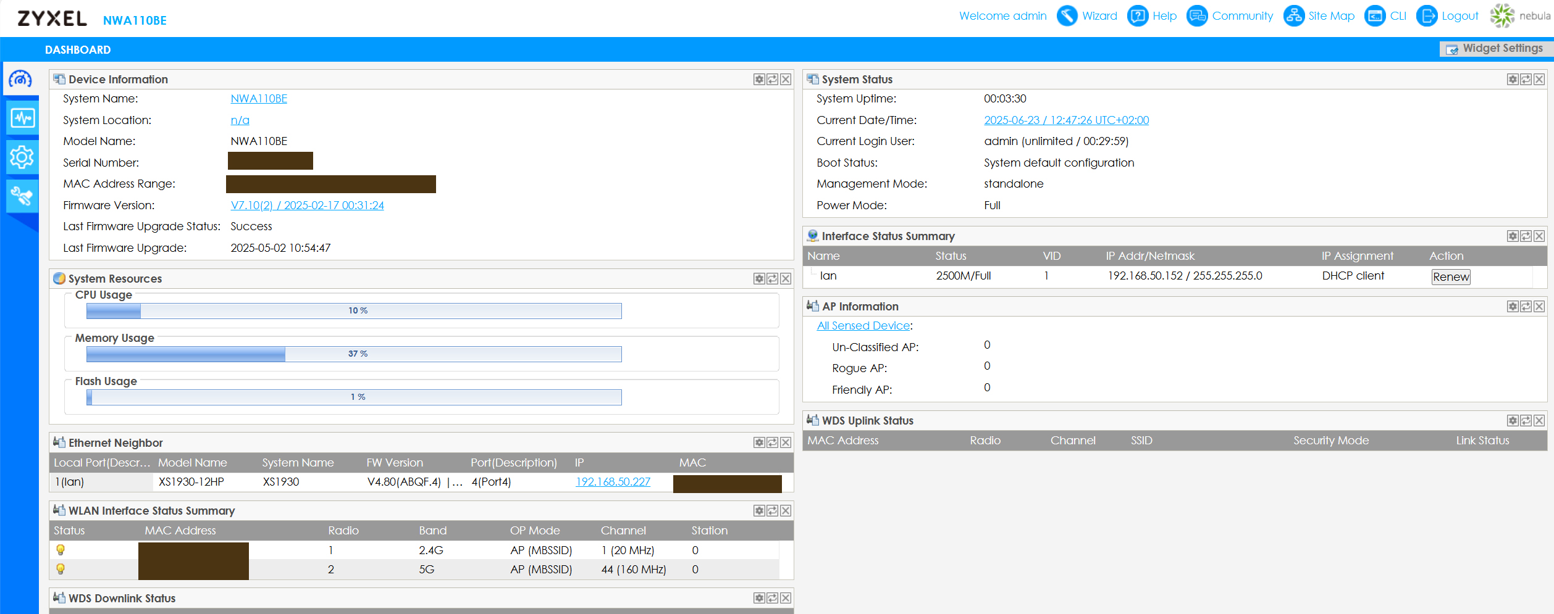
Task: Open System Status widget settings gear
Action: pyautogui.click(x=1513, y=79)
